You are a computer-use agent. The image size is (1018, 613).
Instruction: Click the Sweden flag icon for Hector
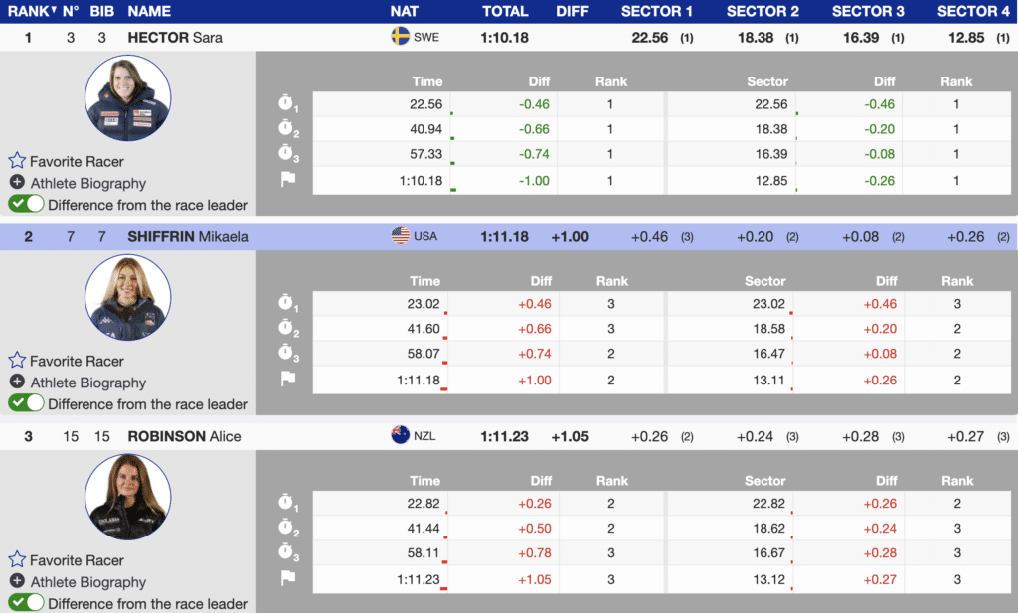point(401,37)
